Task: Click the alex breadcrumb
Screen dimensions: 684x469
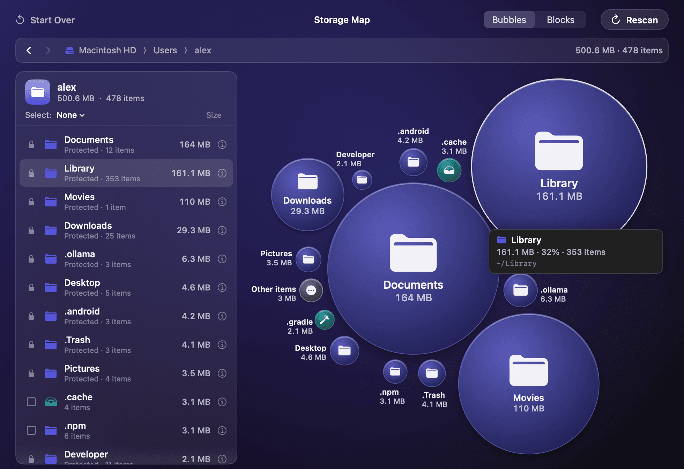Action: pyautogui.click(x=203, y=50)
